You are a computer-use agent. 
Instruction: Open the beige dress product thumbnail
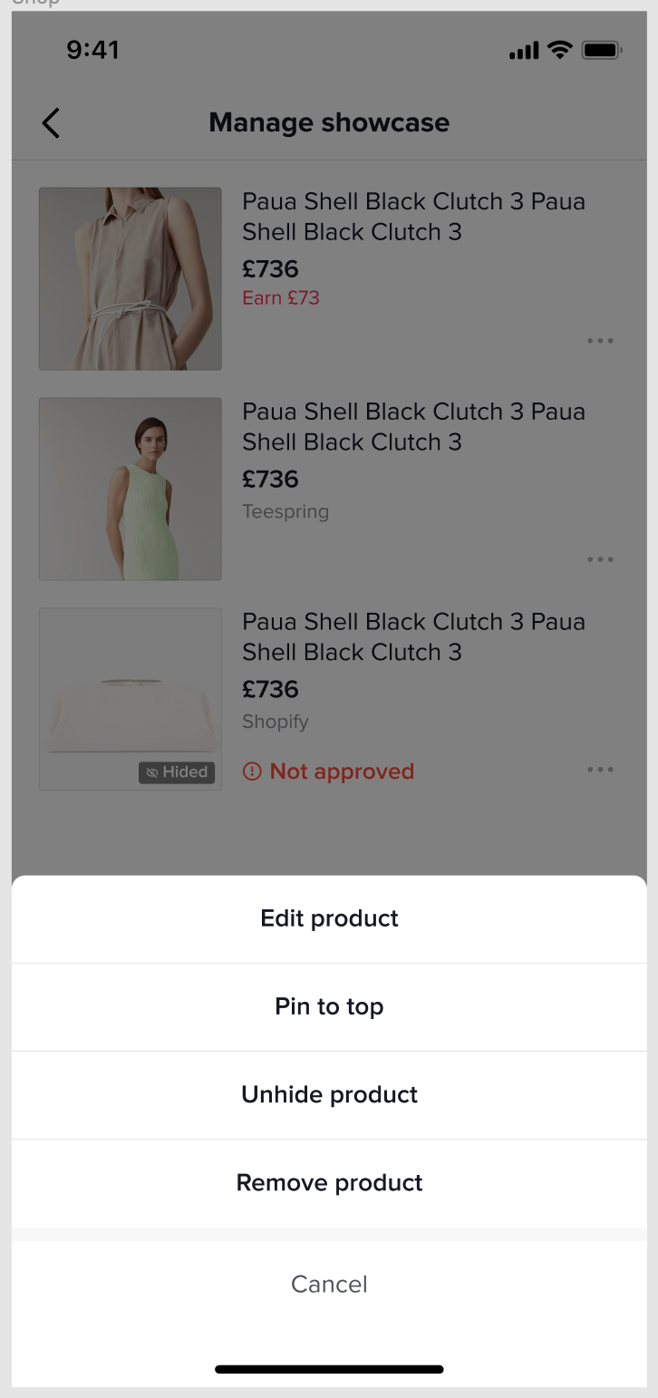[x=131, y=278]
